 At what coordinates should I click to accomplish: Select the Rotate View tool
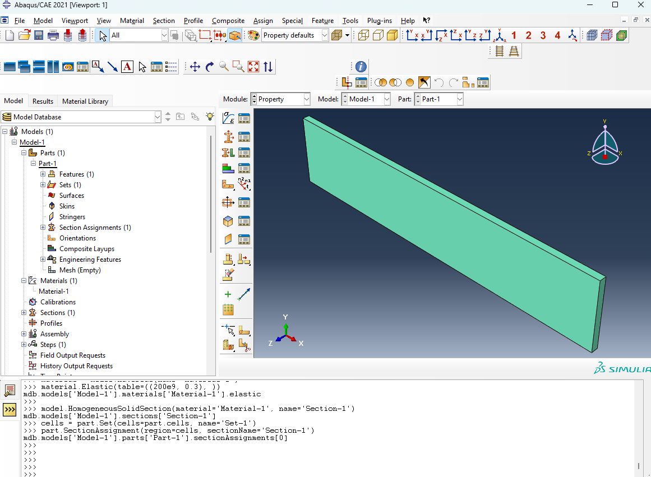(210, 67)
